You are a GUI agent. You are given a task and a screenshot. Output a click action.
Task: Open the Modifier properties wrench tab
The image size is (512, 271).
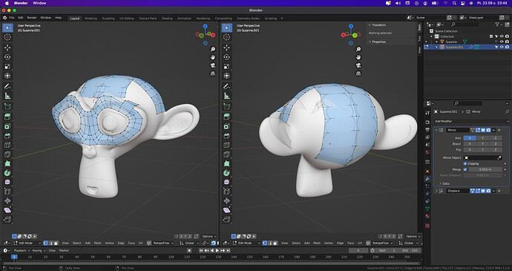[427, 178]
